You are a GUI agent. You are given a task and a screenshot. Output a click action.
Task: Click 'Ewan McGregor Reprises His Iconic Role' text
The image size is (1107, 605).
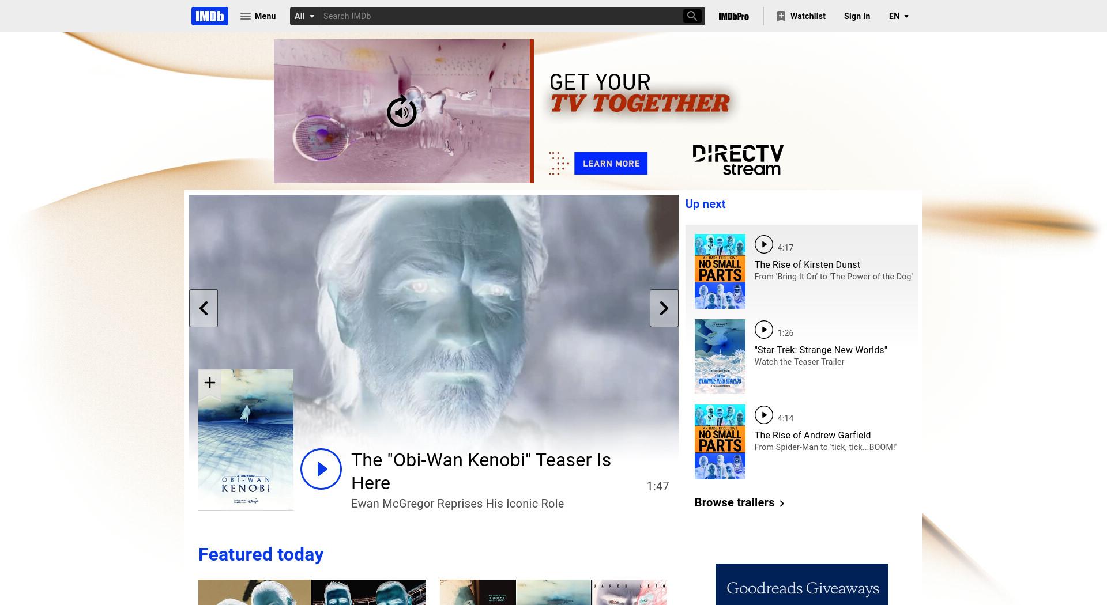pyautogui.click(x=457, y=504)
